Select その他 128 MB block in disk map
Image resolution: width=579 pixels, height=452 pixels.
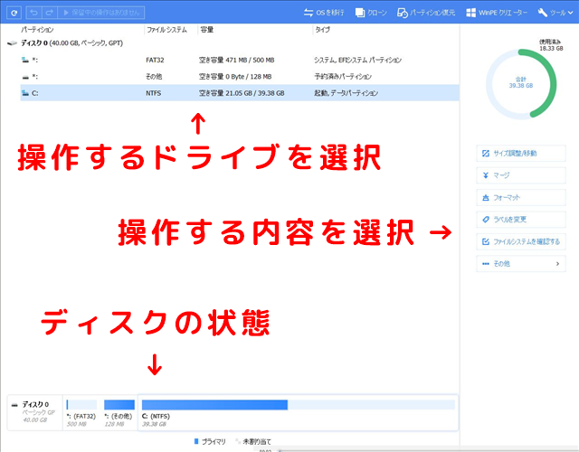click(x=119, y=412)
